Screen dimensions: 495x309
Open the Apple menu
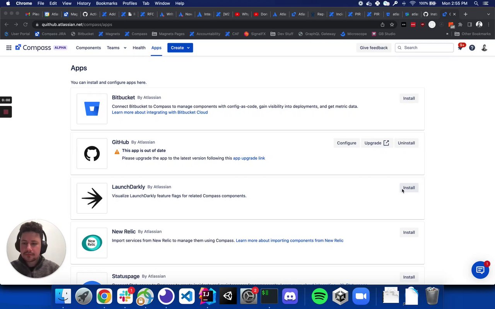pyautogui.click(x=8, y=3)
